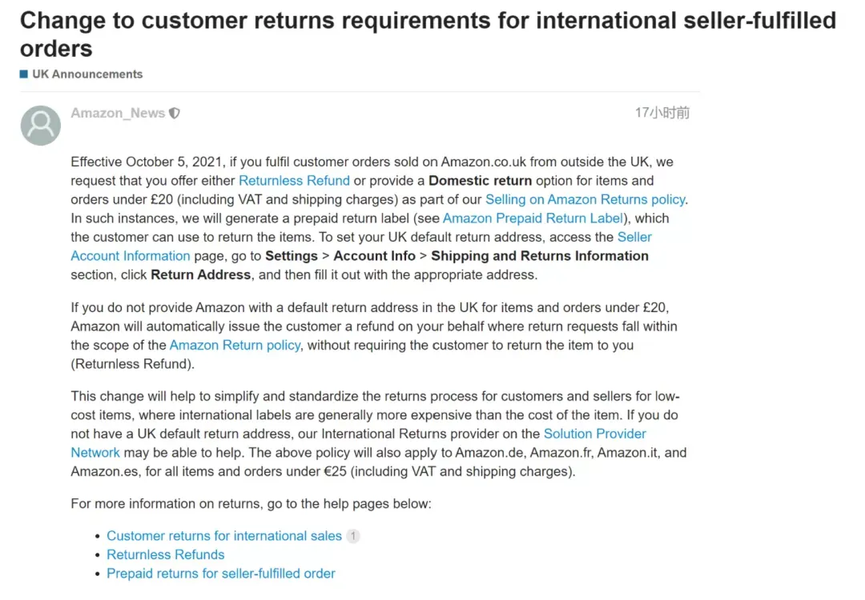Open Customer returns for international sales link
865x600 pixels.
(x=224, y=535)
